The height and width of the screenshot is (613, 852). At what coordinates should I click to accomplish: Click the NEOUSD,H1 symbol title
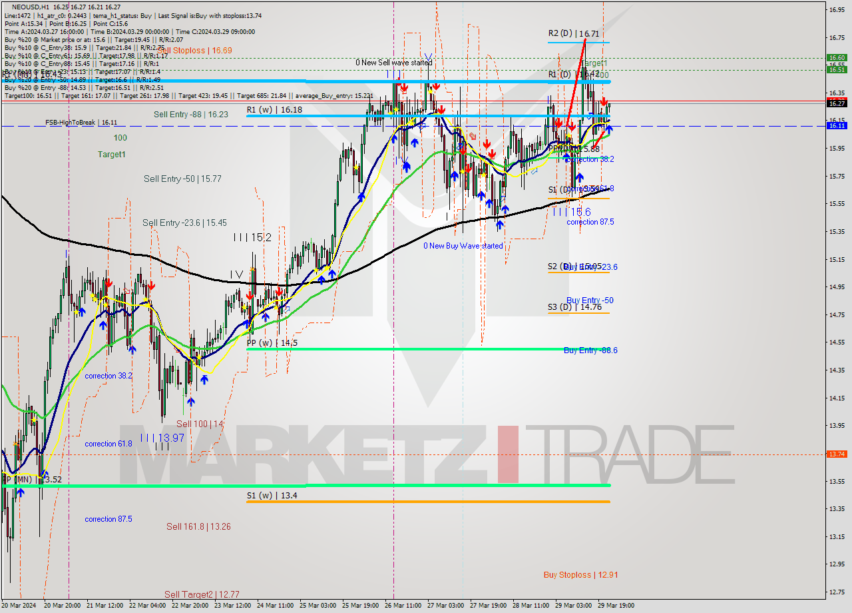coord(31,7)
